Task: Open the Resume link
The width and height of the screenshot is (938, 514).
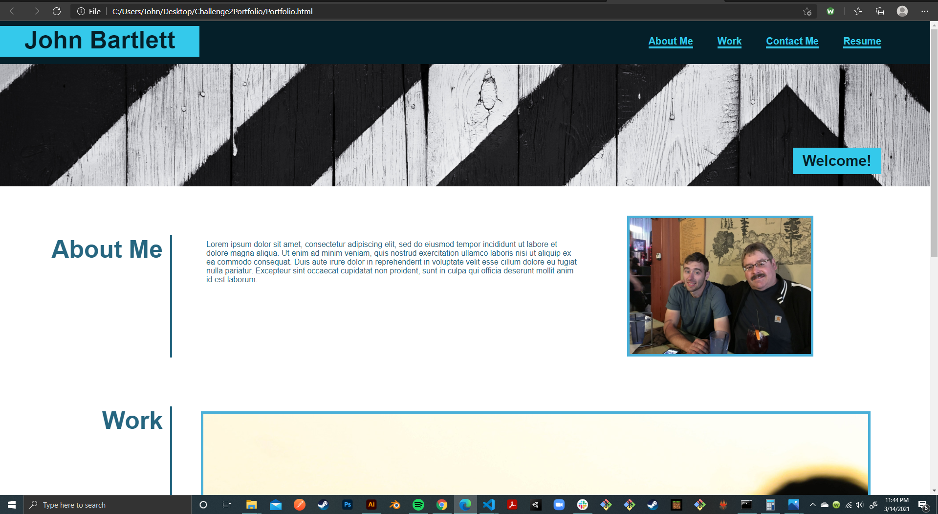Action: (862, 41)
